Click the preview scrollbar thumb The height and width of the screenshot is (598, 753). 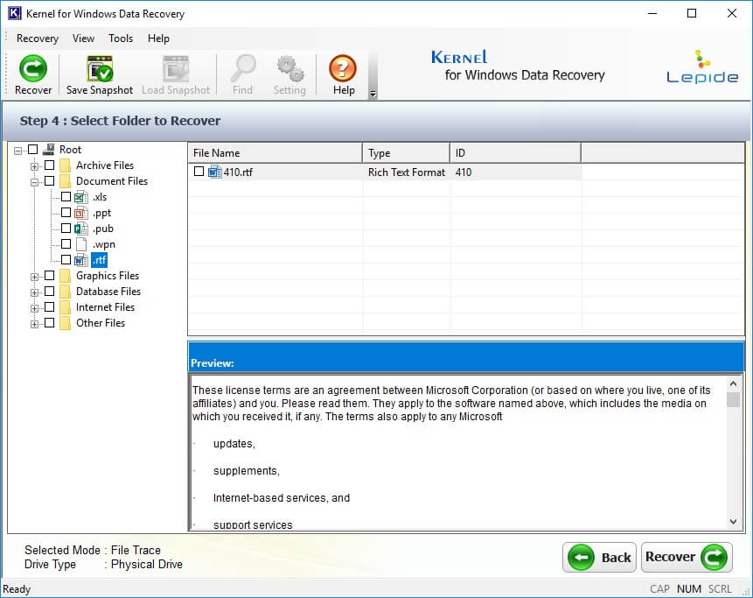pos(733,399)
